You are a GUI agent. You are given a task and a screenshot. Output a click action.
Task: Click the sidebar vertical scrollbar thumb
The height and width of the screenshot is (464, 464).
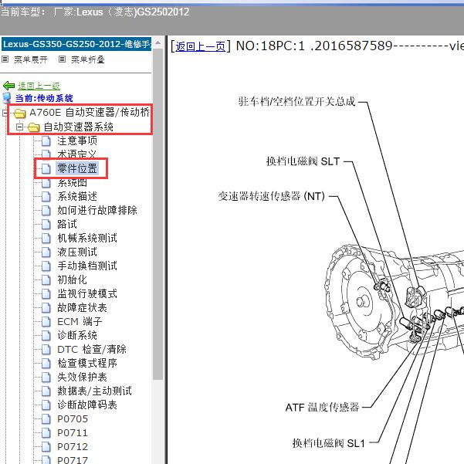(157, 214)
